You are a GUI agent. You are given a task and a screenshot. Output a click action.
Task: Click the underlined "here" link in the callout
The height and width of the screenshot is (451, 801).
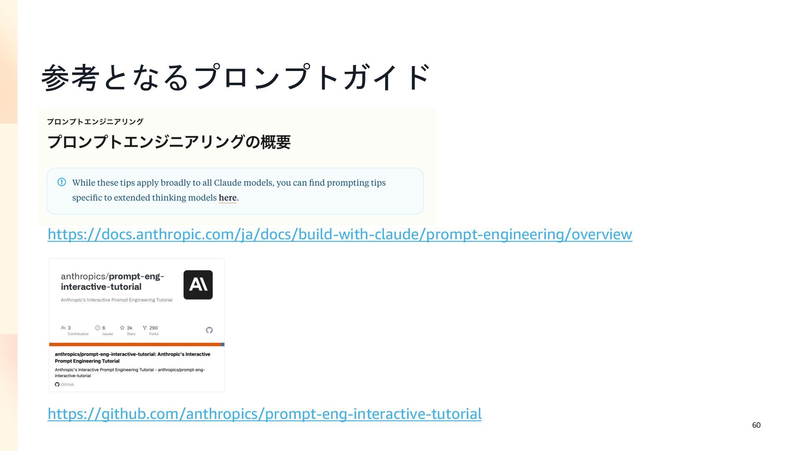[227, 198]
